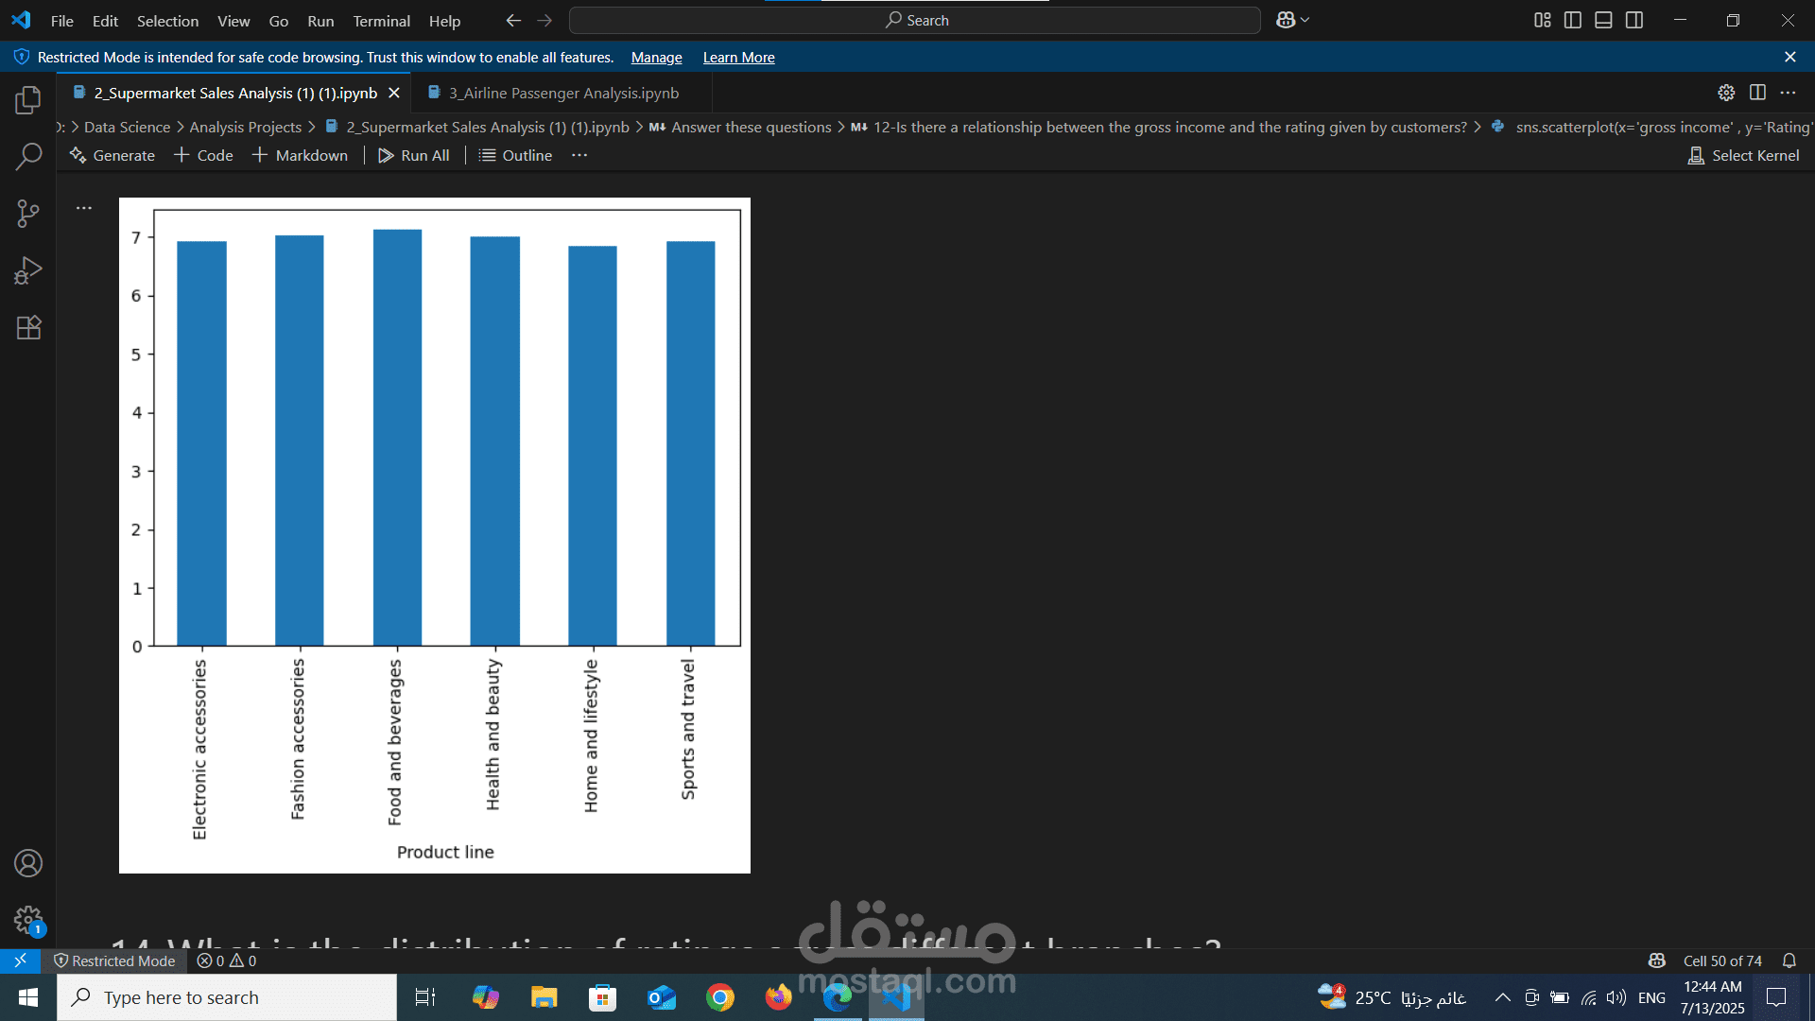Open editor More Actions ellipsis
Screen dimensions: 1815x1021
click(1788, 93)
